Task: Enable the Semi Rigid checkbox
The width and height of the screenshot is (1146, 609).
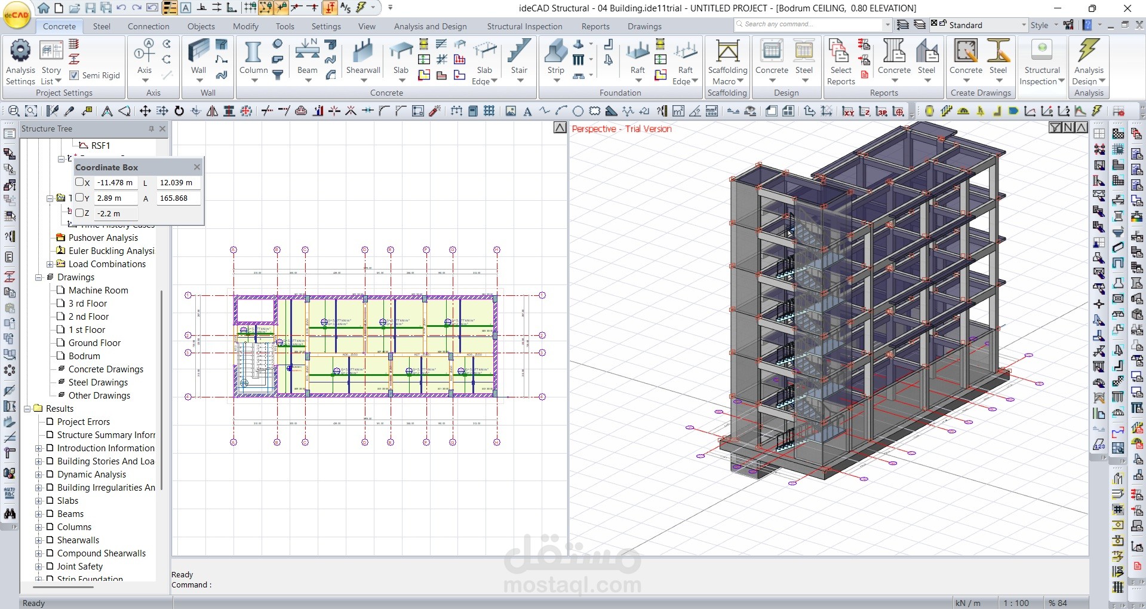Action: 74,75
